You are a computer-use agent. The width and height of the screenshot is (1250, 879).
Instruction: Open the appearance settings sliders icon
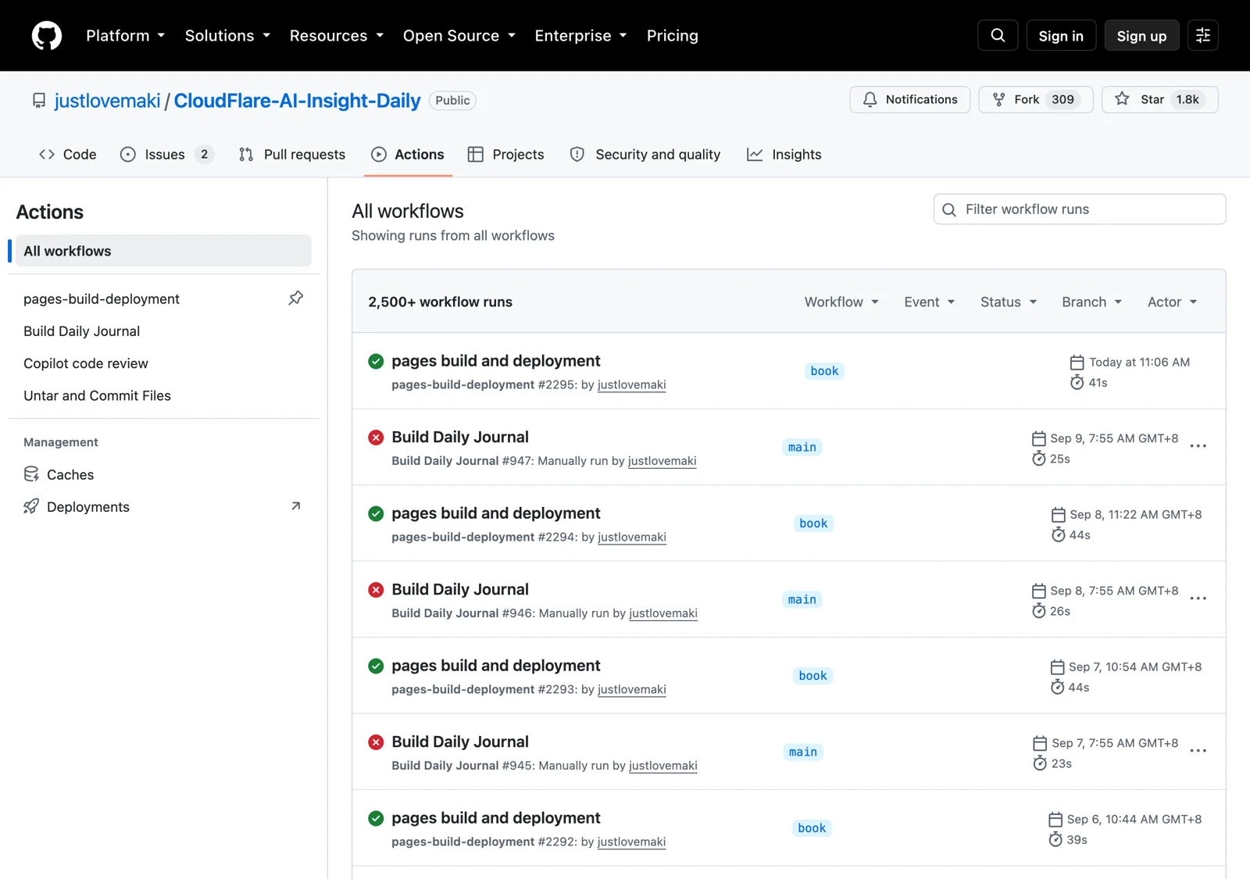pos(1203,35)
